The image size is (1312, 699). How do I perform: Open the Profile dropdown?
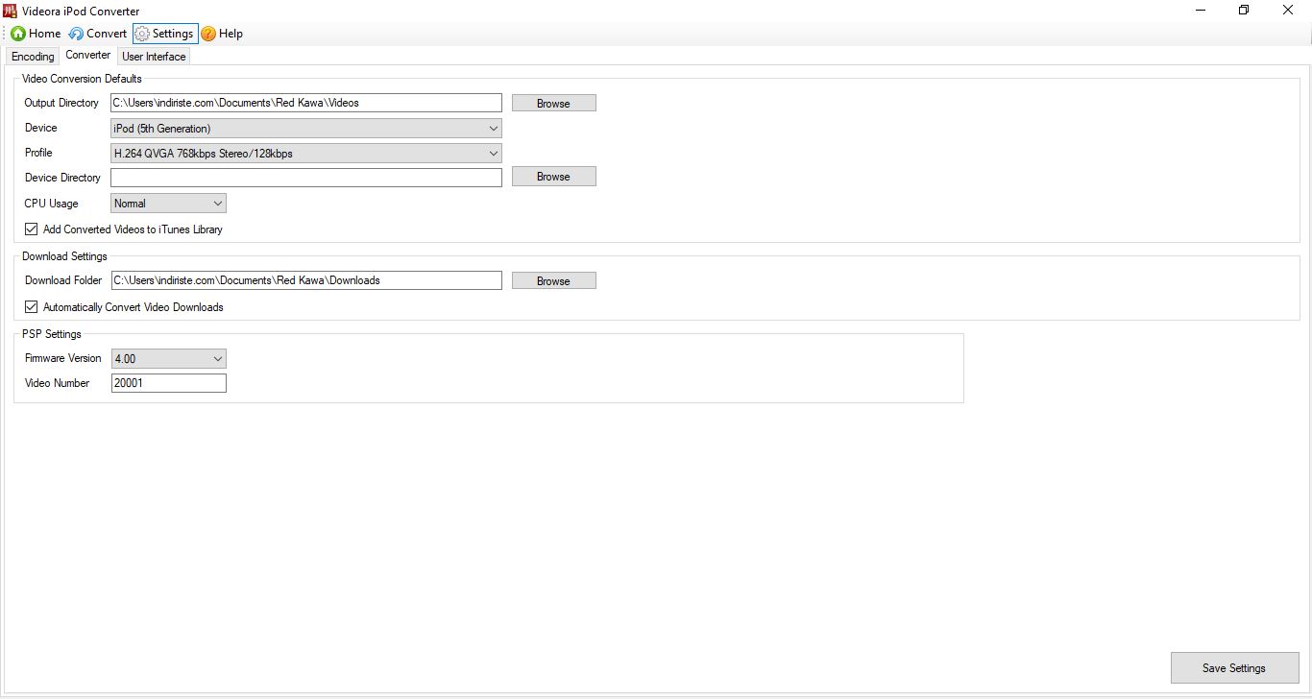point(306,153)
